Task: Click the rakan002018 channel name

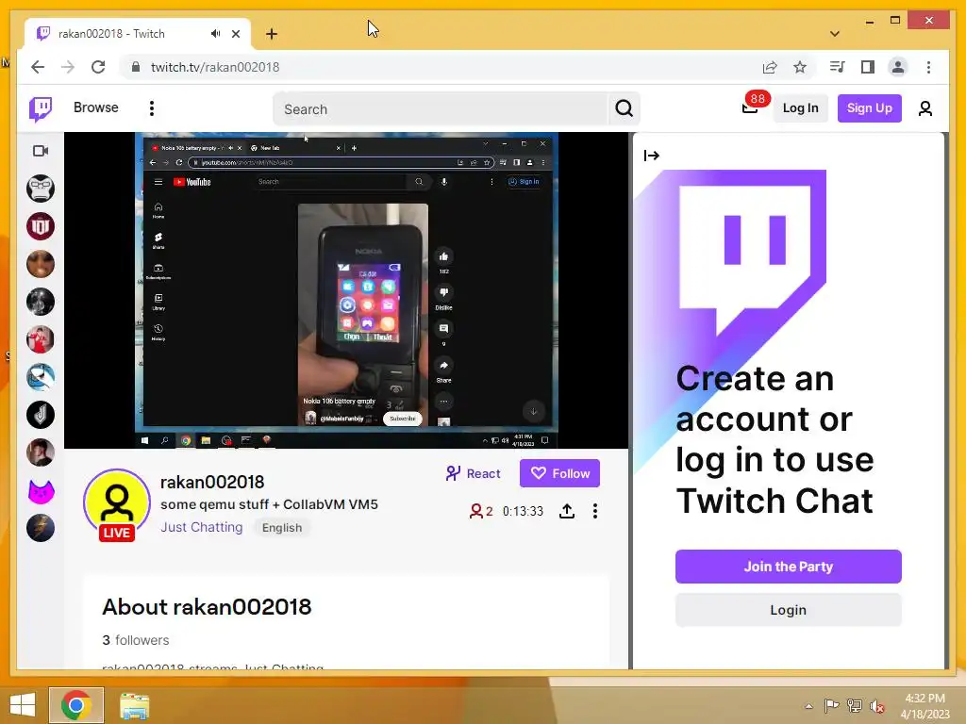Action: (x=212, y=482)
